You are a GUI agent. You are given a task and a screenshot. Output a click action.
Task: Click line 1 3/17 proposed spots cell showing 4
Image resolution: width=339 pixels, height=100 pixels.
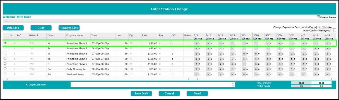tap(271, 44)
